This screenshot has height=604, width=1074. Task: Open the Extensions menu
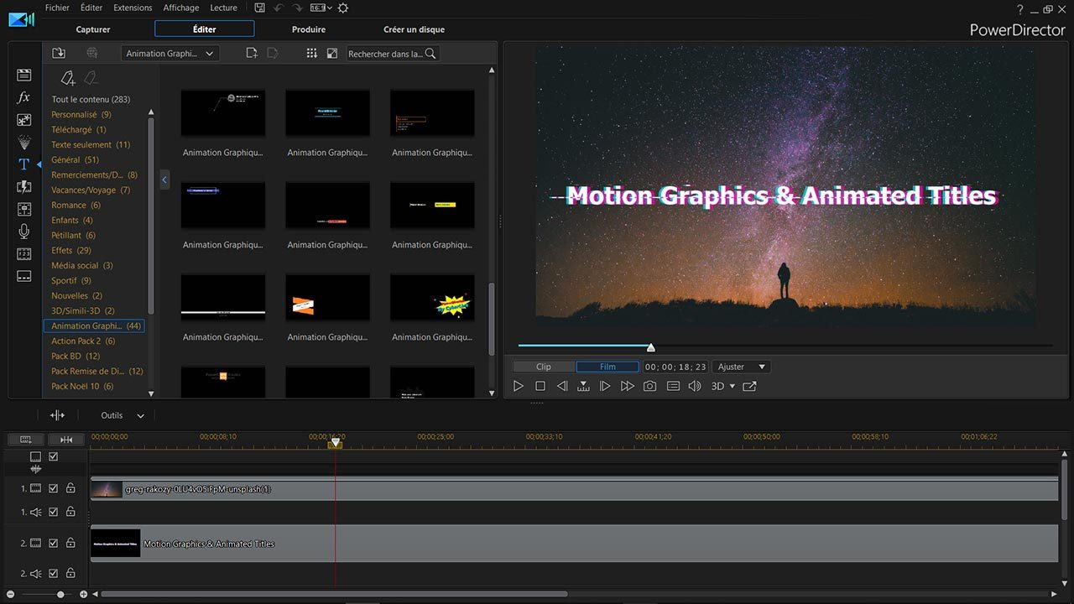tap(133, 8)
